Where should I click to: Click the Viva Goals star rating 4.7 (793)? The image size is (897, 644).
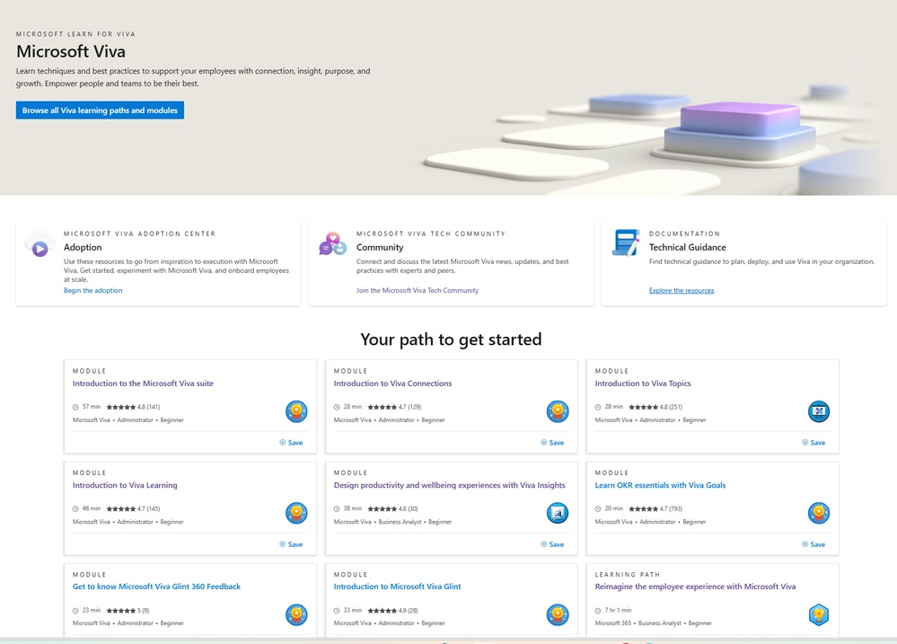(x=655, y=509)
